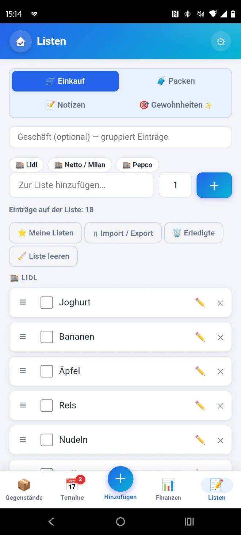Tap the home checkmark logo icon
Image resolution: width=241 pixels, height=535 pixels.
21,42
